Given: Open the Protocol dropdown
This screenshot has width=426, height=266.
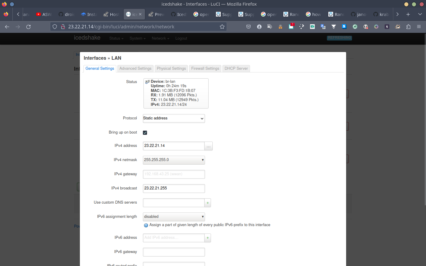Looking at the screenshot, I should pyautogui.click(x=174, y=118).
